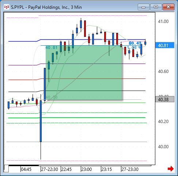The image size is (178, 176).
Task: Click the S.PYPL PayPal Holdings title text
Action: click(x=46, y=7)
